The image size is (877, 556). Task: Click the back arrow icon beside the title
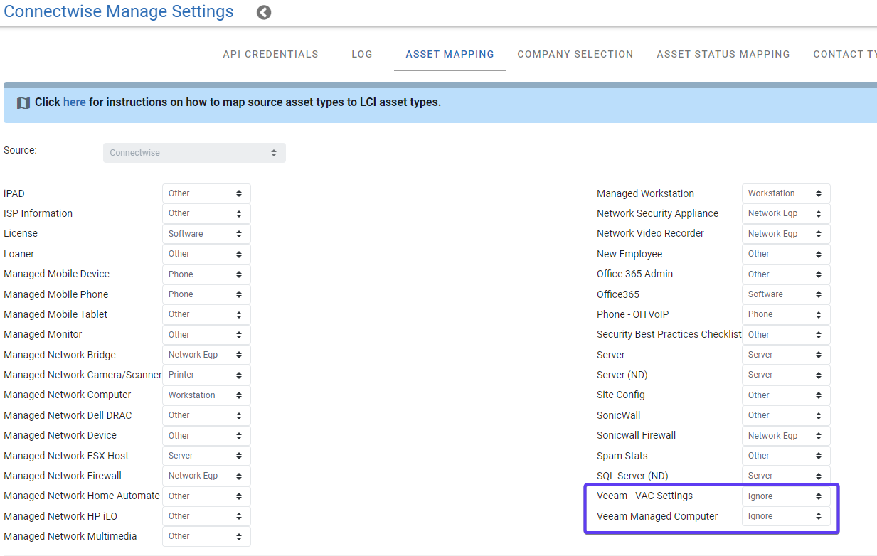pos(264,12)
